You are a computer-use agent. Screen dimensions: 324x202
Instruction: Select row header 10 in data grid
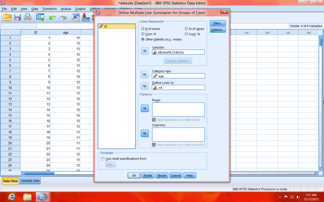[10, 88]
